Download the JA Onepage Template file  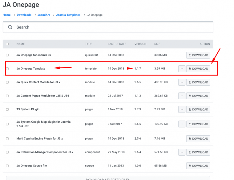pos(198,69)
